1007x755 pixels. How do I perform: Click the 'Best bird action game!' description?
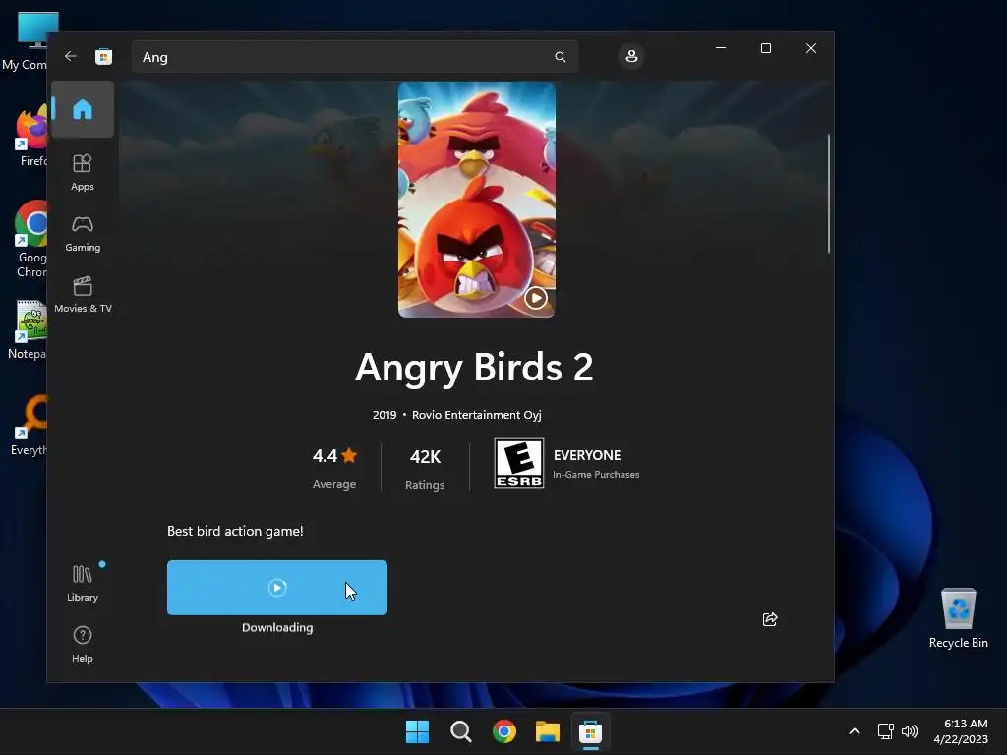click(x=235, y=531)
